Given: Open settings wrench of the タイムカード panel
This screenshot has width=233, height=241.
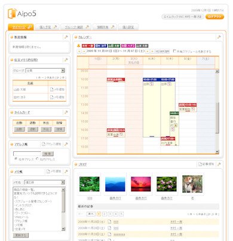Looking at the screenshot, I should [66, 112].
